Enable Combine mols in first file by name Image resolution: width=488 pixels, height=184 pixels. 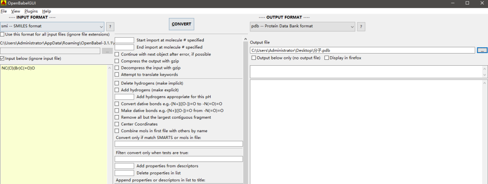tap(117, 131)
